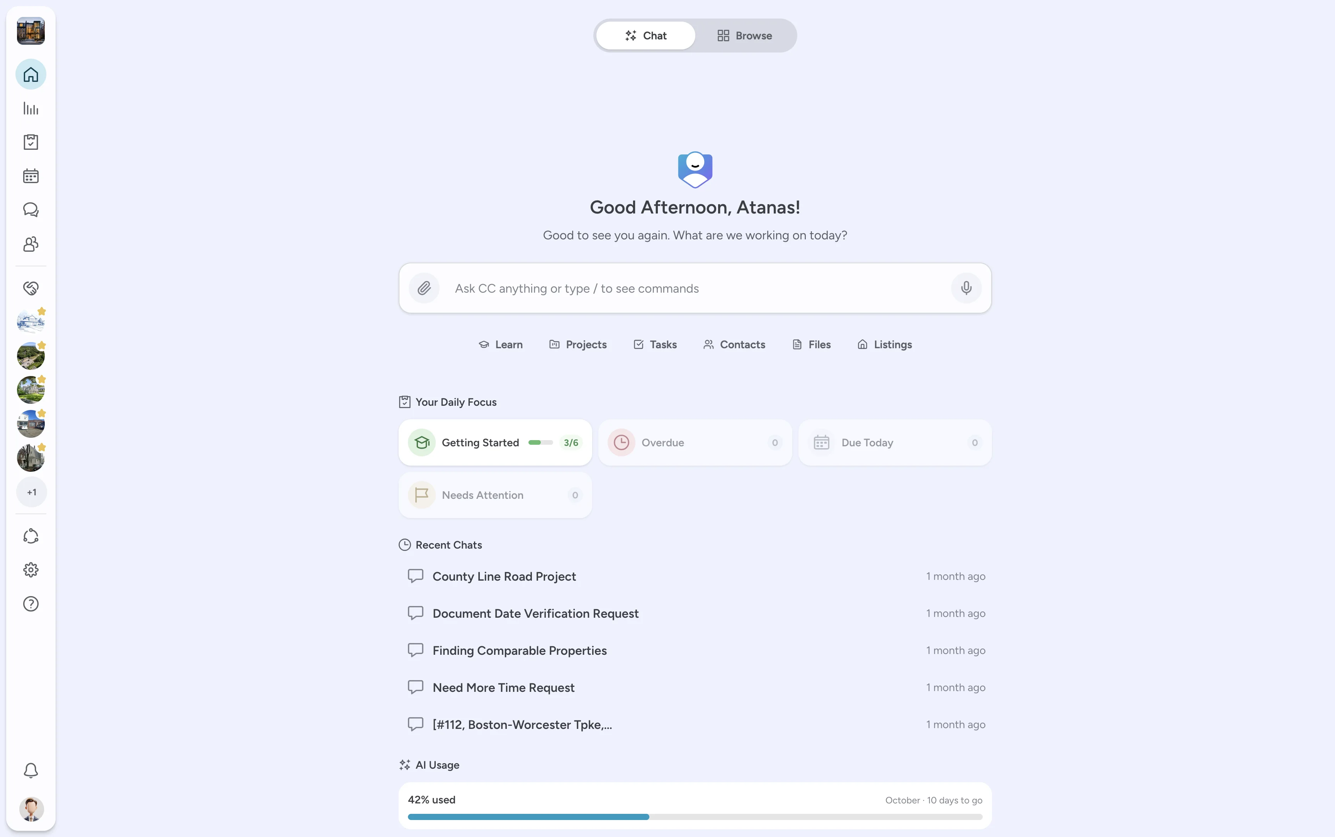
Task: Open the first starred project thumbnail, white house
Action: pos(31,322)
